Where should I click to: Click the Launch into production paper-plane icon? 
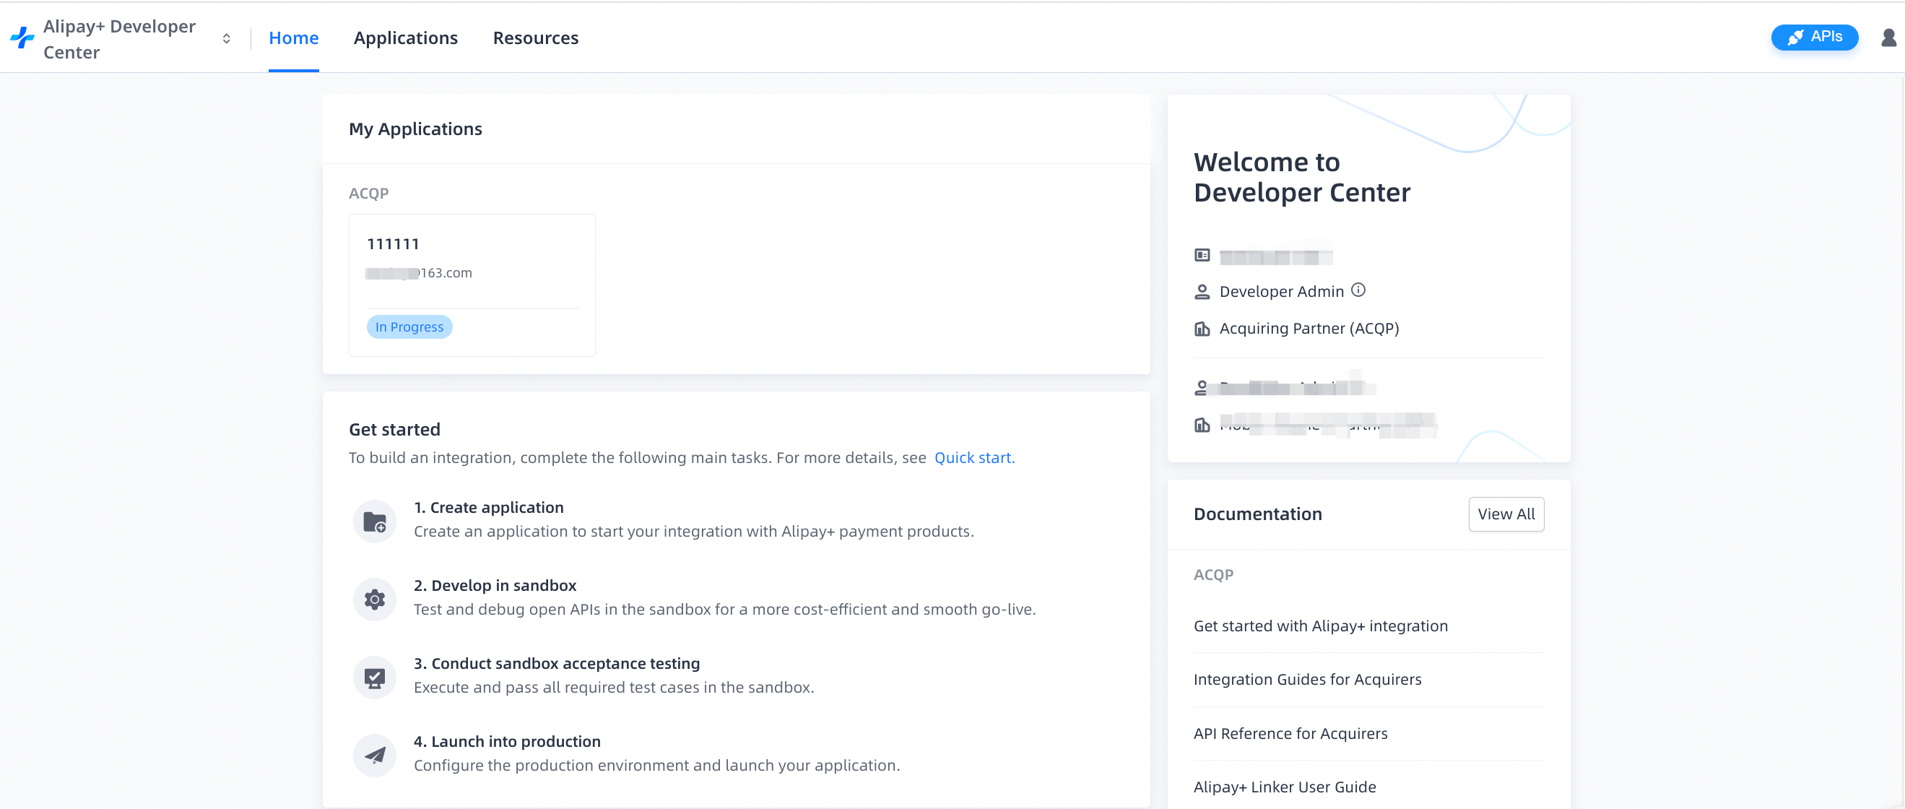375,755
